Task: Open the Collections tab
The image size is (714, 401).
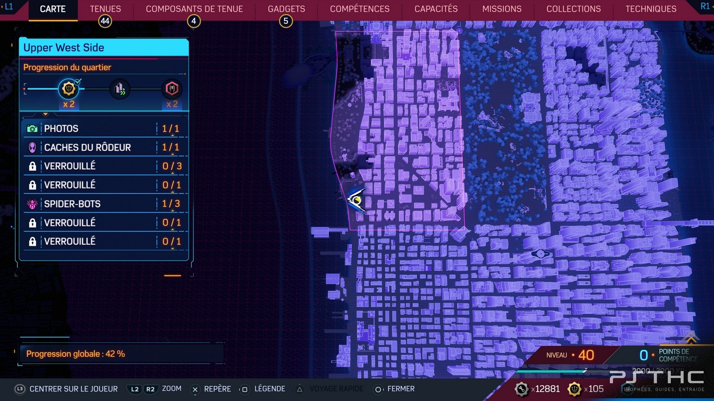Action: click(x=573, y=9)
